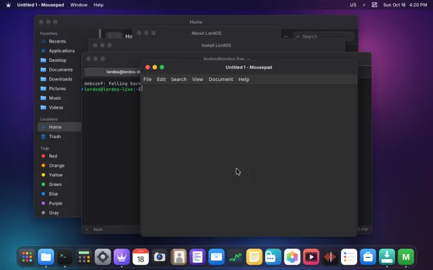Minimize Mousepad with the yellow button
Viewport: 433px width, 270px height.
pyautogui.click(x=155, y=67)
